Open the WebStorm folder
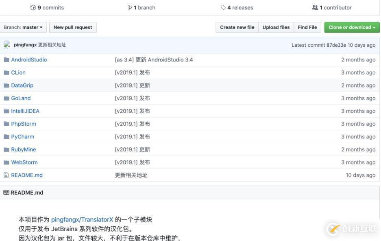Screen dimensions: 381x241 click(24, 162)
